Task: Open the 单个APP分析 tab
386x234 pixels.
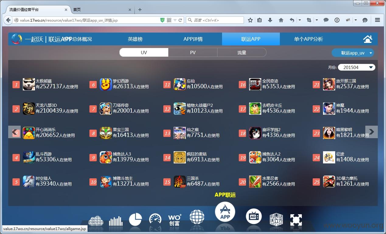Action: click(x=308, y=39)
